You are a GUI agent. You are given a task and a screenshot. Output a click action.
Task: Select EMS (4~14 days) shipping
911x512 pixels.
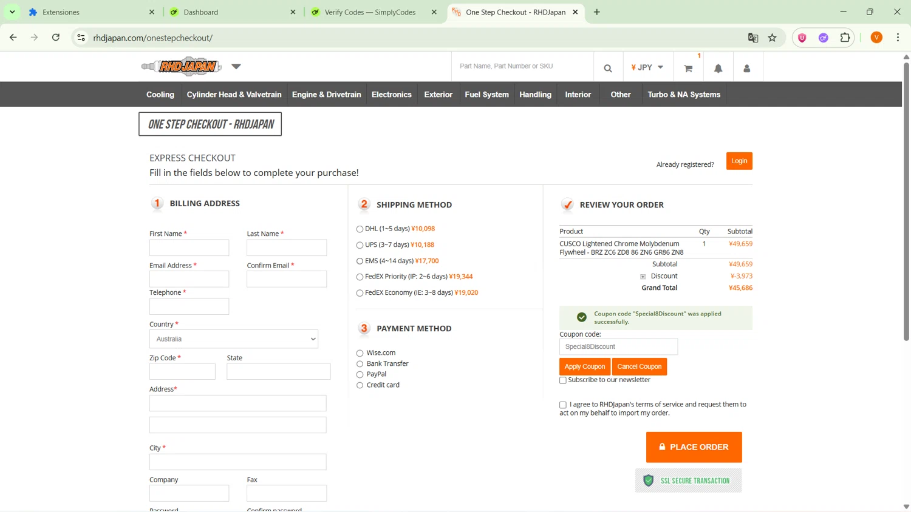coord(360,261)
